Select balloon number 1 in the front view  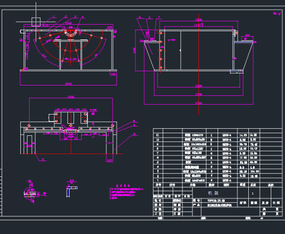coord(54,16)
